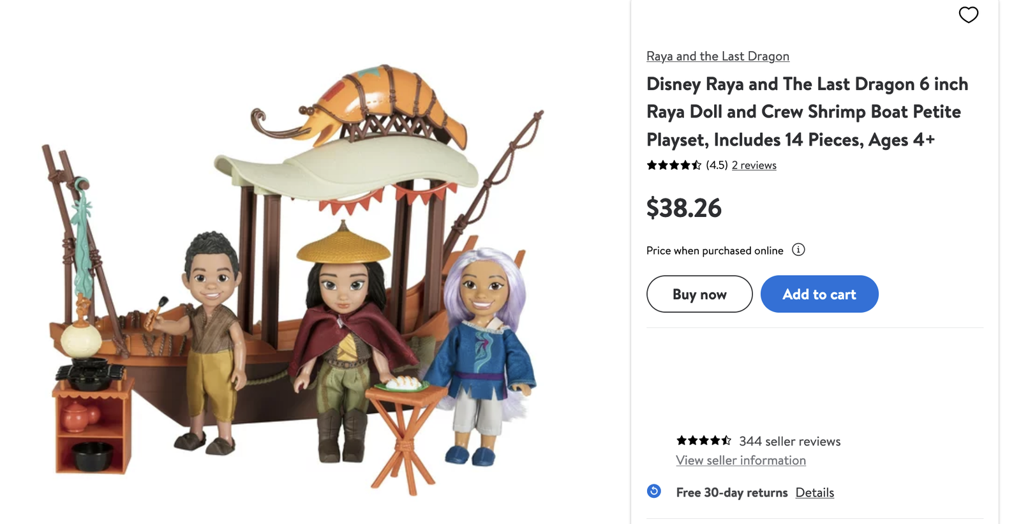The width and height of the screenshot is (1021, 524).
Task: Open View seller information link
Action: [740, 460]
